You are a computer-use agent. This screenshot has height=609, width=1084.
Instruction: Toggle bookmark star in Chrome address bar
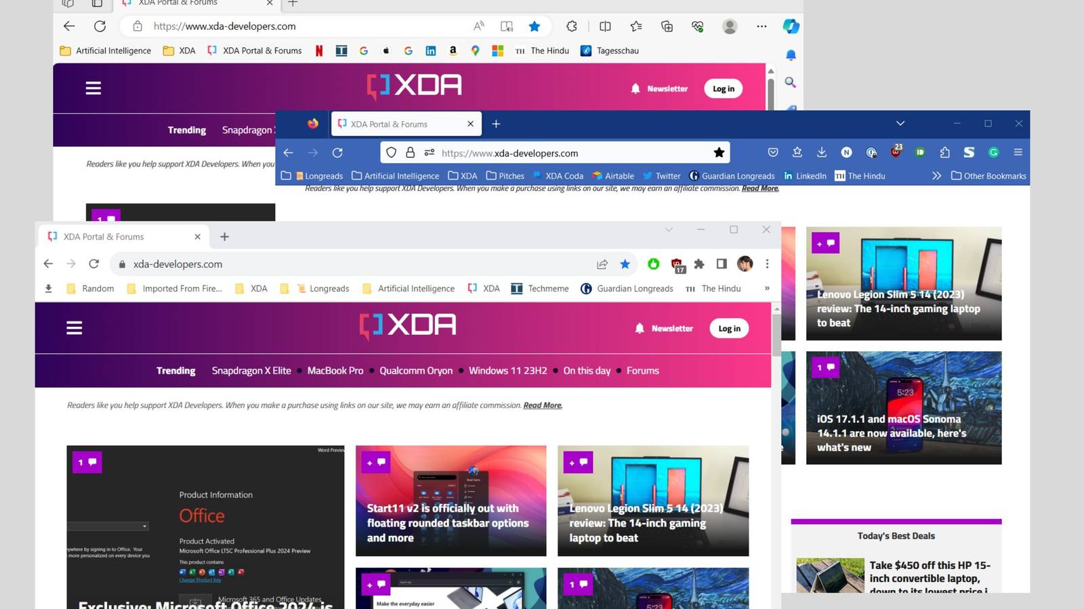tap(625, 264)
